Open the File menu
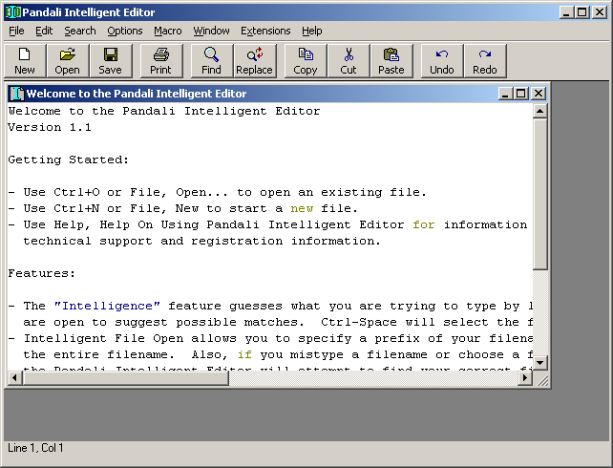The image size is (613, 468). 16,31
